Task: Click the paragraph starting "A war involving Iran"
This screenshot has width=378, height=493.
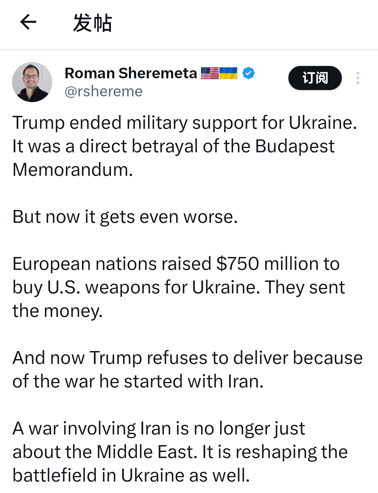Action: pos(180,452)
